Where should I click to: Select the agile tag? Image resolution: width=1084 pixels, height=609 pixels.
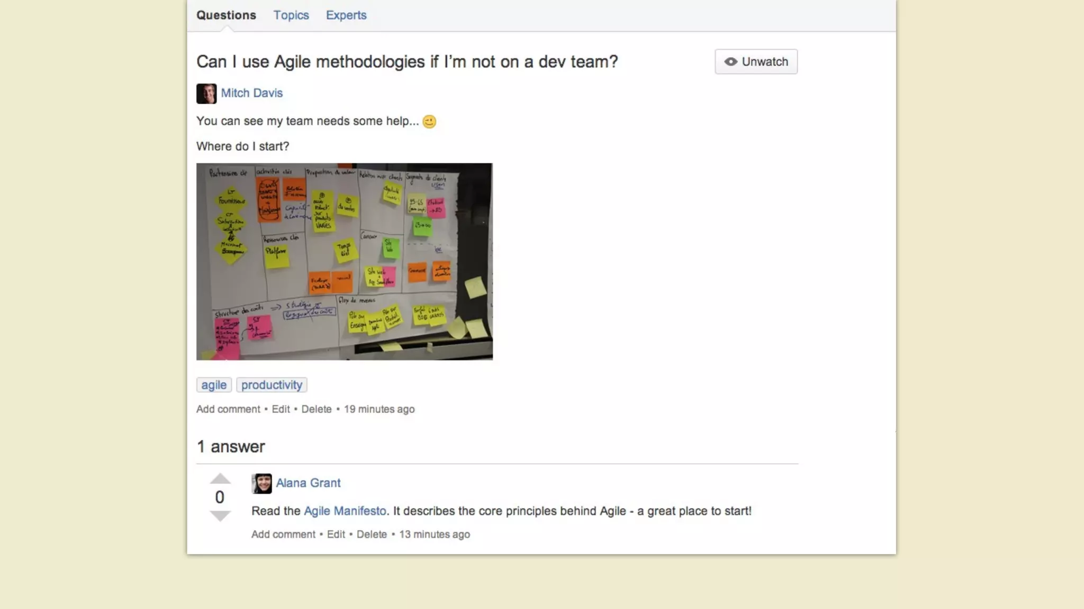(214, 385)
